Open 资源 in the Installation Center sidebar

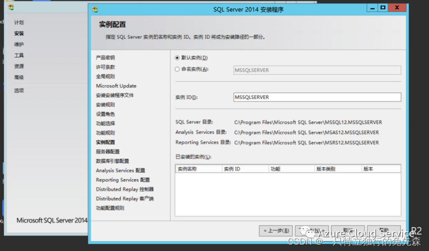click(19, 66)
